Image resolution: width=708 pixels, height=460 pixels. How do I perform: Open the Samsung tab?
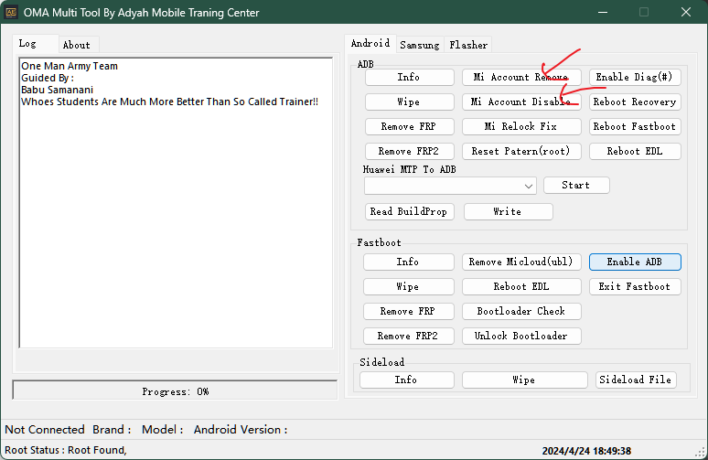coord(420,45)
